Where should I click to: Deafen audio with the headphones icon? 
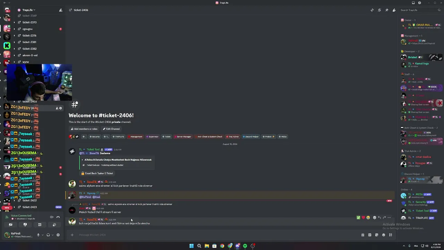(48, 235)
